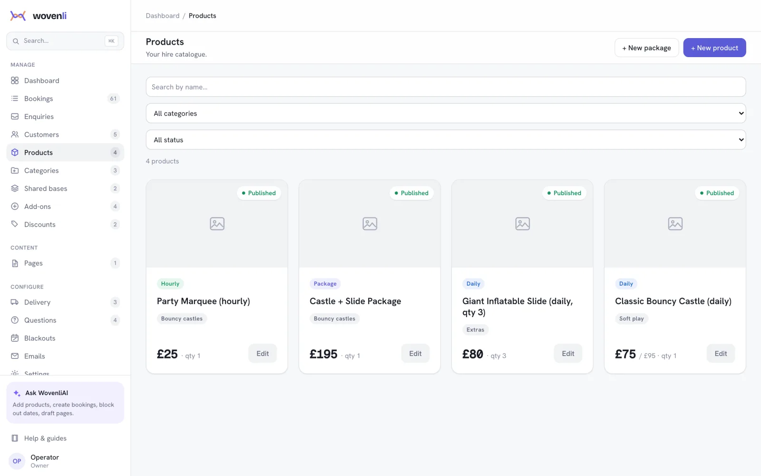The width and height of the screenshot is (761, 476).
Task: Click Giant Inflatable Slide placeholder icon
Action: (522, 224)
